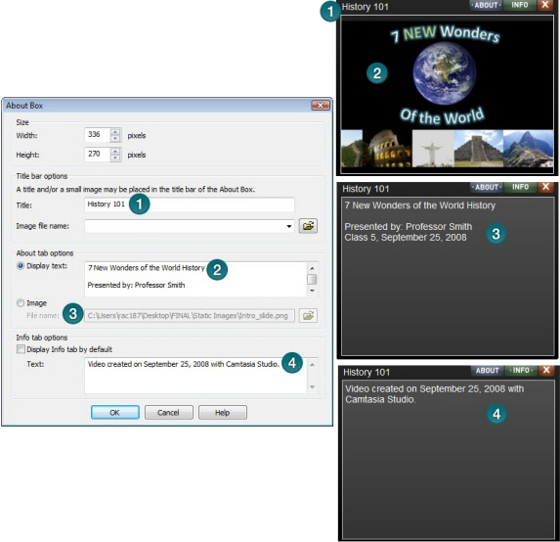The width and height of the screenshot is (560, 542).
Task: Click the Title text field
Action: pyautogui.click(x=190, y=204)
